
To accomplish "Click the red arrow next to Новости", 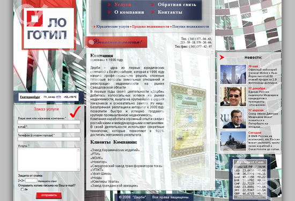I will pos(222,57).
